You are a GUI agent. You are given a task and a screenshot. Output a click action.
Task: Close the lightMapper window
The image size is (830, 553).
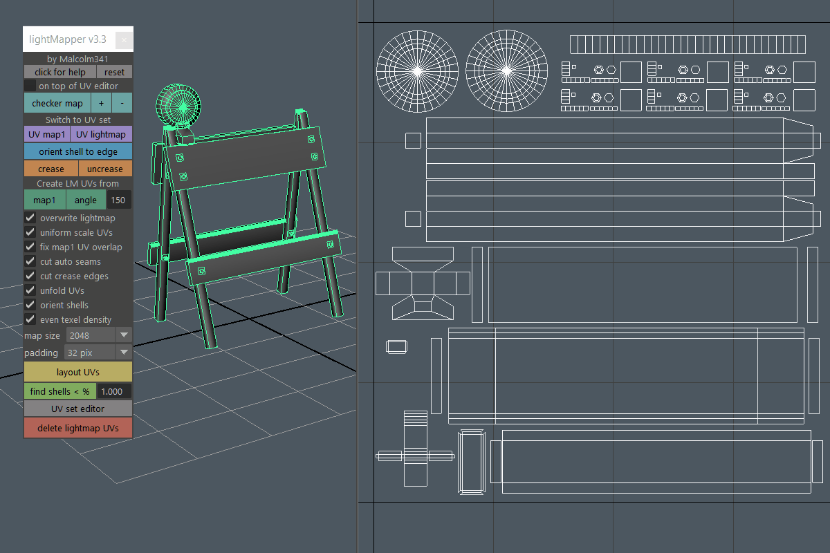click(124, 40)
